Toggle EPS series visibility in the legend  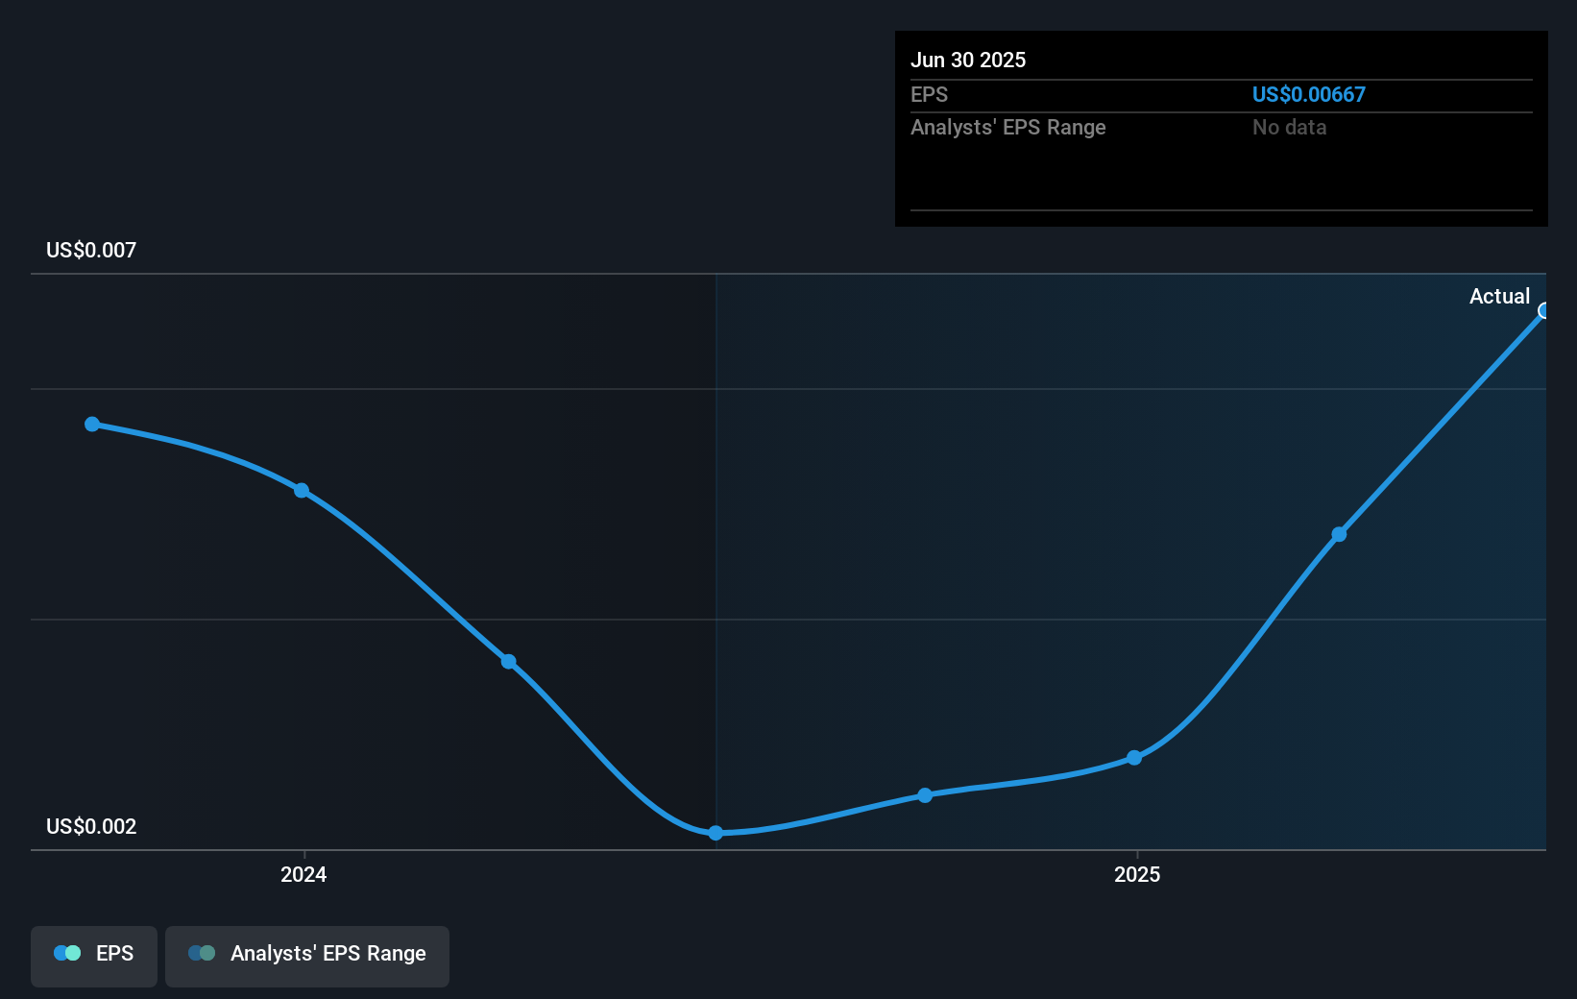(93, 954)
